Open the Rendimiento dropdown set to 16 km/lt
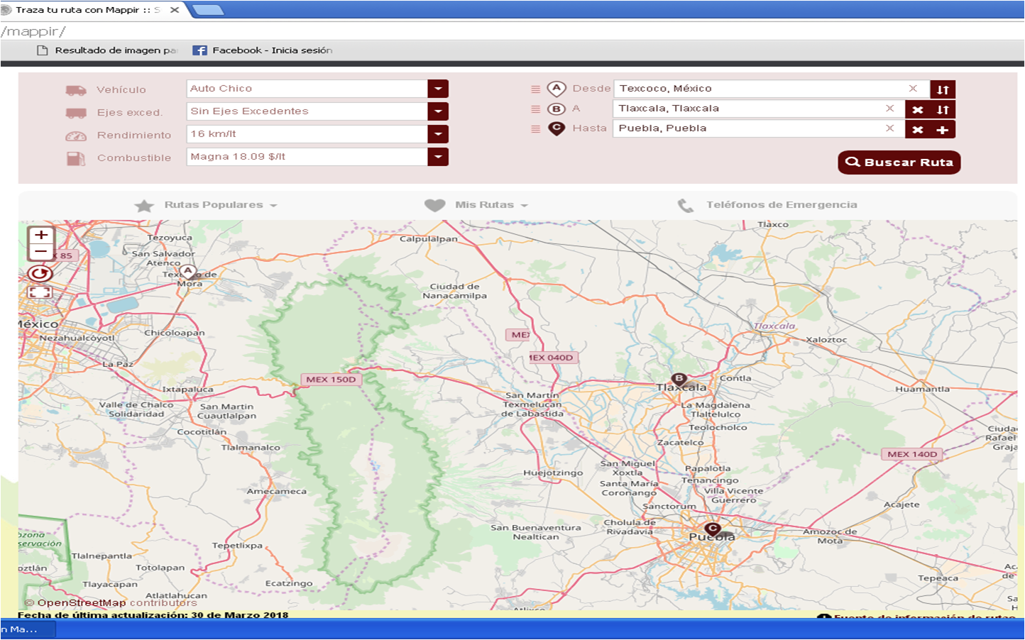The height and width of the screenshot is (640, 1025). pyautogui.click(x=439, y=133)
